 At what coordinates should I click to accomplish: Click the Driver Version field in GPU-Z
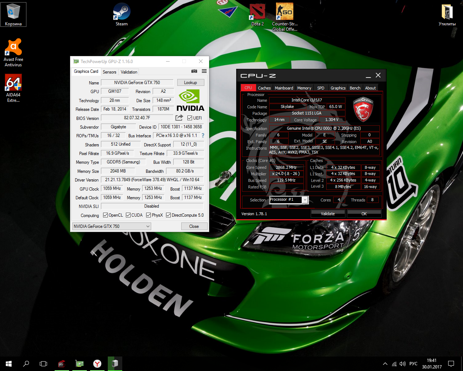click(x=152, y=180)
